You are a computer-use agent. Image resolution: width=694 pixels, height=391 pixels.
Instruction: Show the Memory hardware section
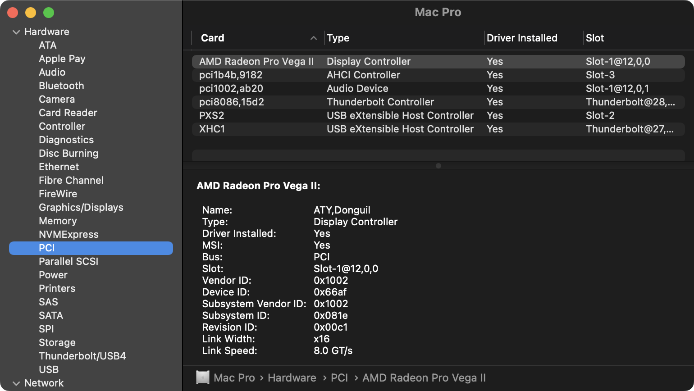58,221
